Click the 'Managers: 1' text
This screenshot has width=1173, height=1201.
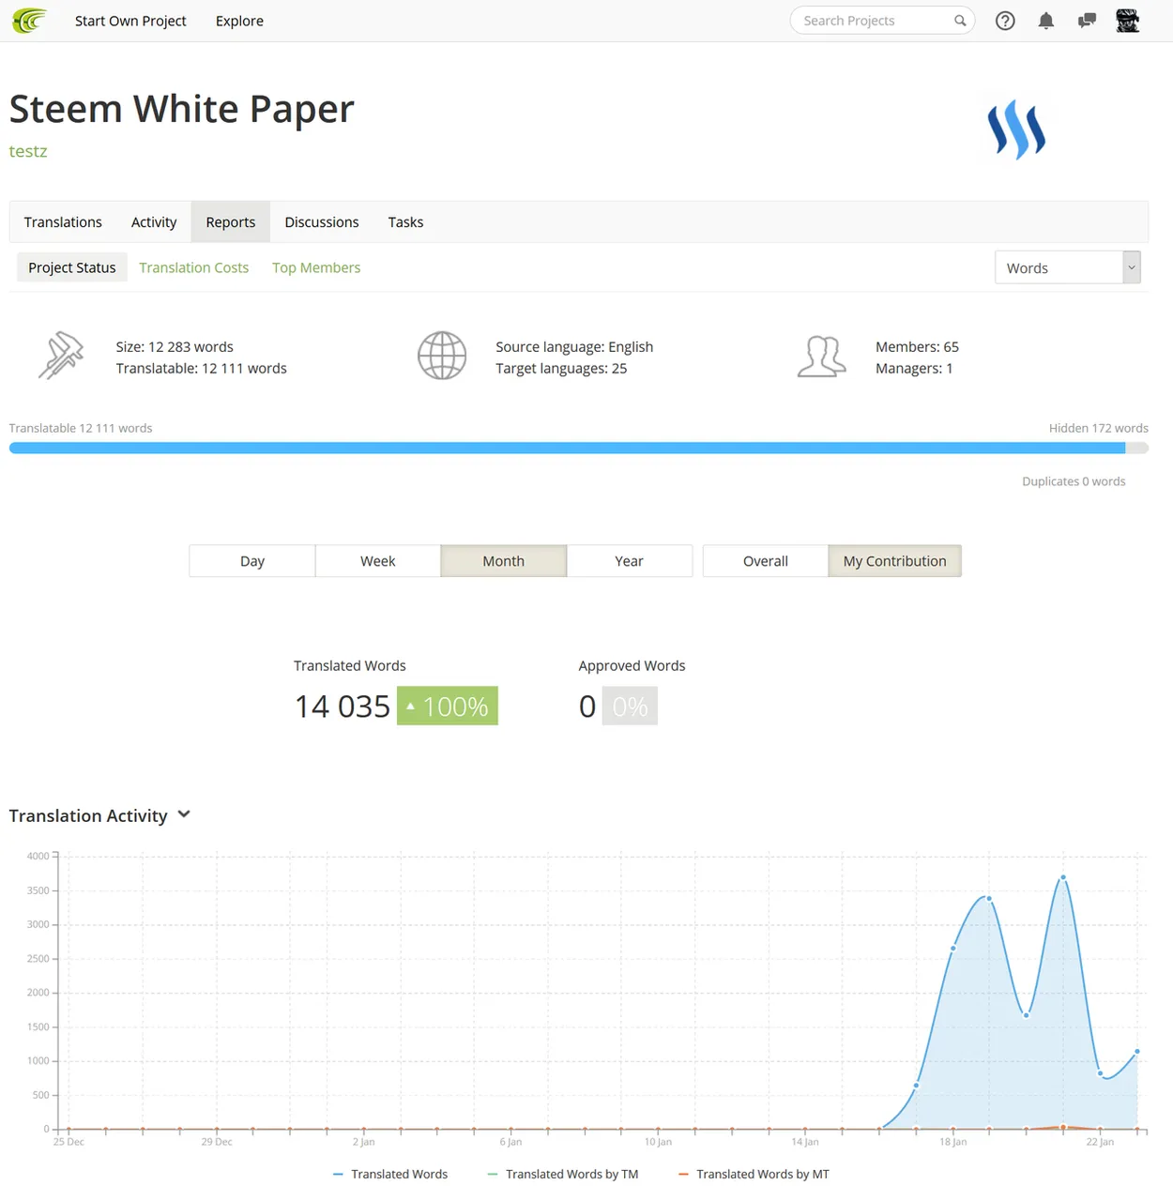point(914,368)
